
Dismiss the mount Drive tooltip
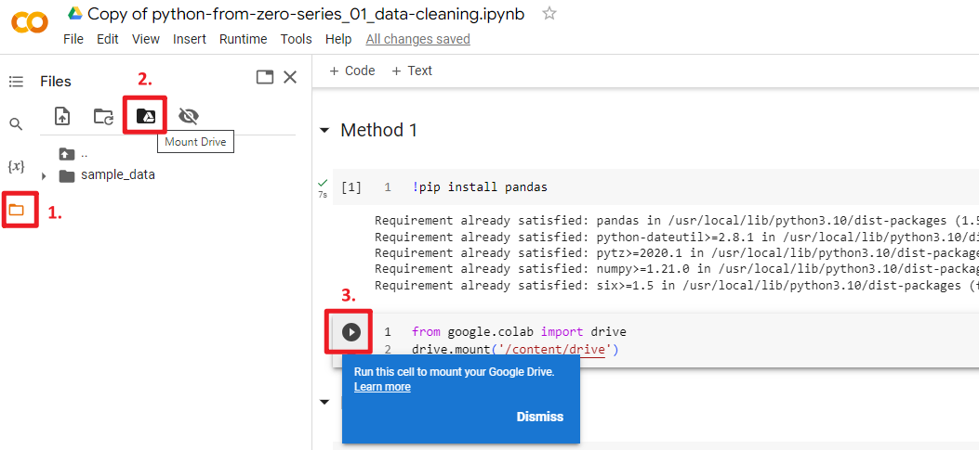[x=539, y=417]
